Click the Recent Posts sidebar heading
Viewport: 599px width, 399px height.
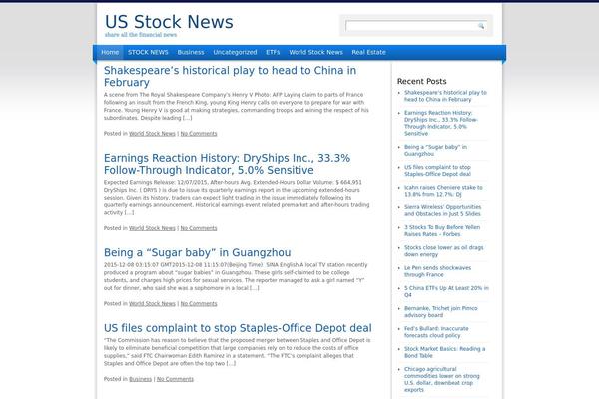(421, 82)
